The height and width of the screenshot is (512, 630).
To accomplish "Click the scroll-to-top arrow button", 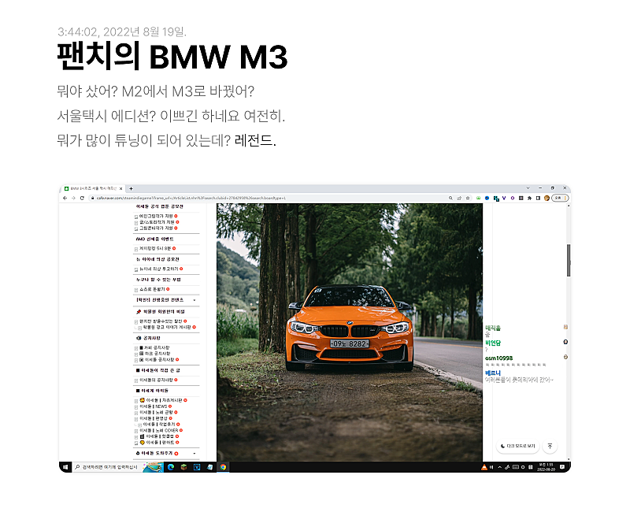I will coord(550,447).
